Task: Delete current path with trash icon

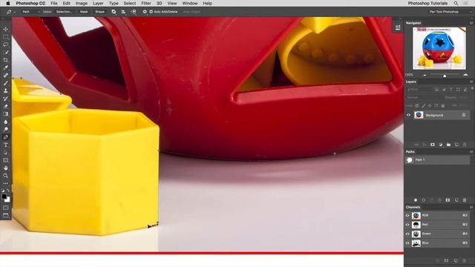Action: [465, 200]
